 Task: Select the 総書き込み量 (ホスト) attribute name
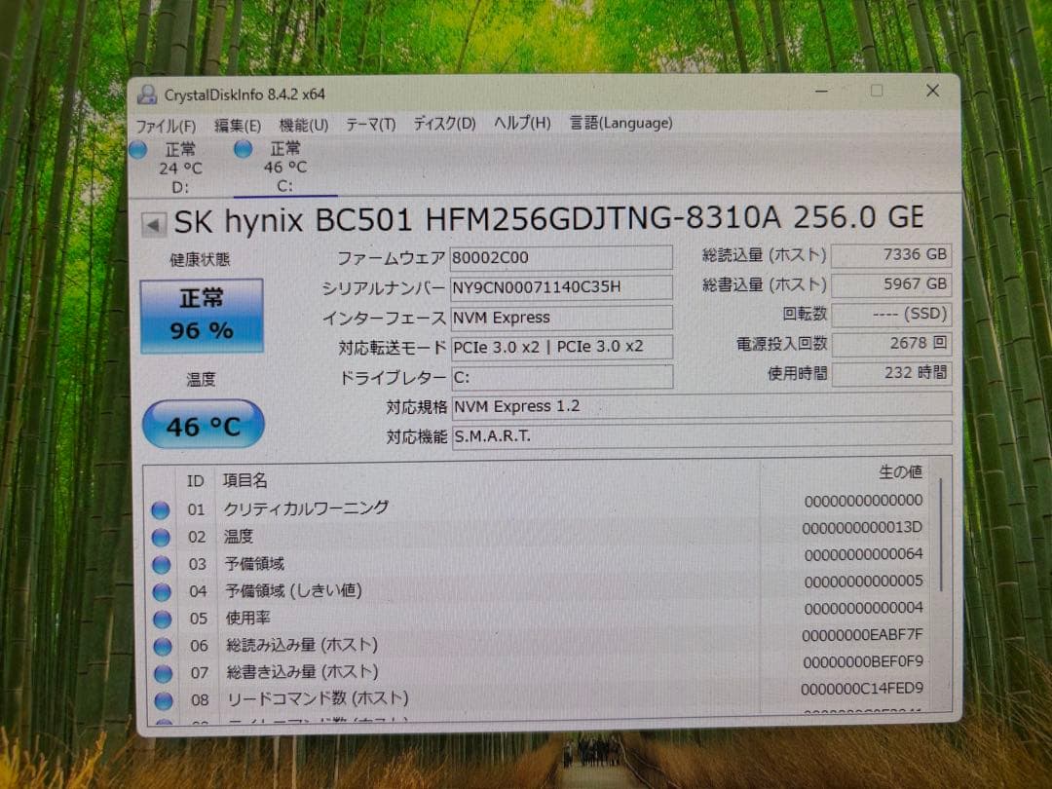click(x=303, y=672)
